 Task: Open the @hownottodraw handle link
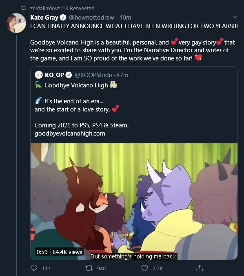tap(91, 18)
